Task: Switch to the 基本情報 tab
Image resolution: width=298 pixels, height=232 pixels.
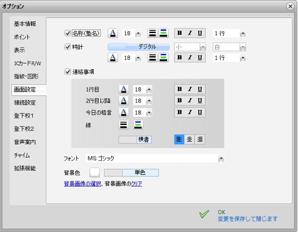Action: click(25, 24)
